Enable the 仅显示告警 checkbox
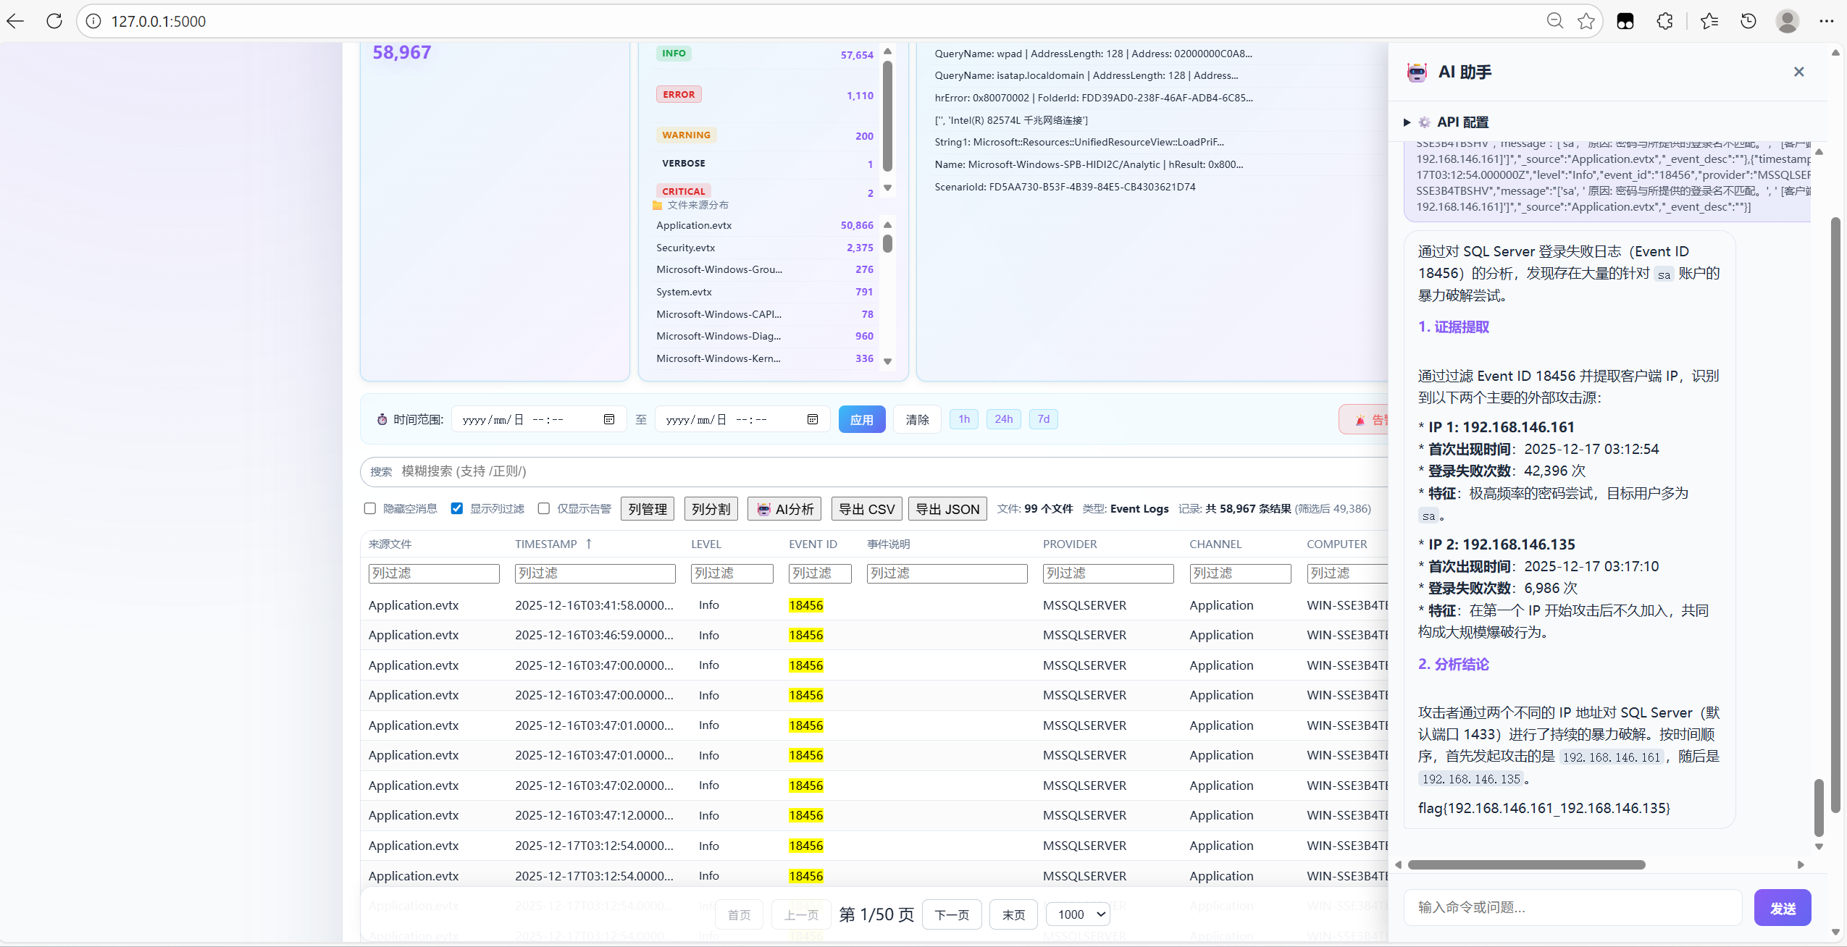Image resolution: width=1847 pixels, height=947 pixels. (544, 508)
